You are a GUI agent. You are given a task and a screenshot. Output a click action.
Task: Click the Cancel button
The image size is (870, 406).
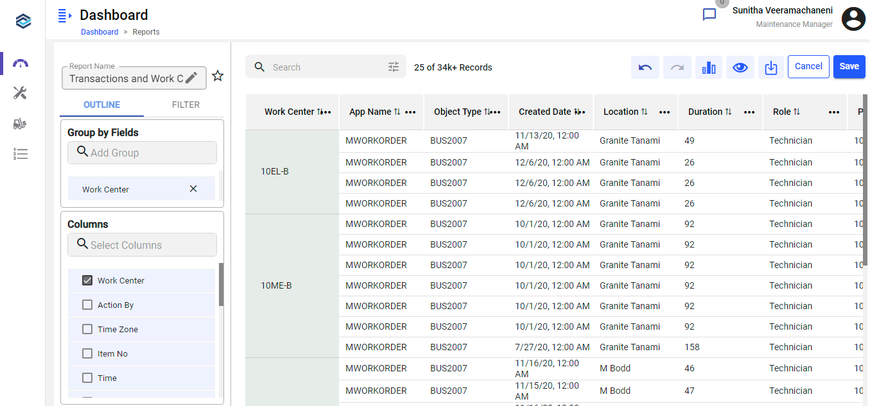(808, 67)
